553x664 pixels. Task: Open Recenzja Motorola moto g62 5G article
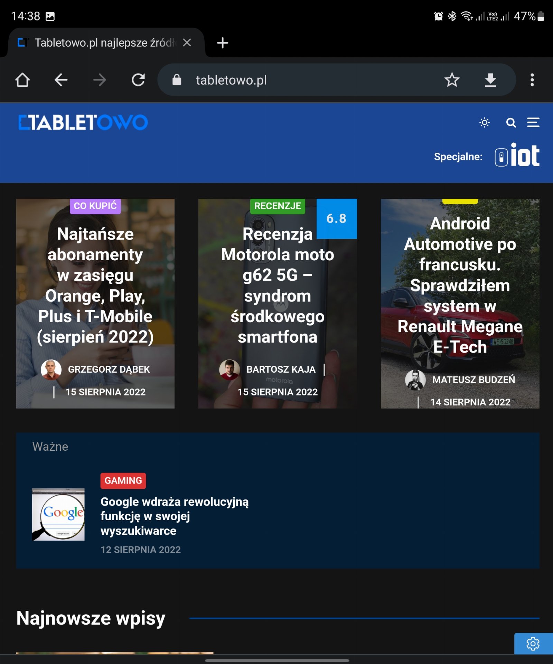(278, 285)
